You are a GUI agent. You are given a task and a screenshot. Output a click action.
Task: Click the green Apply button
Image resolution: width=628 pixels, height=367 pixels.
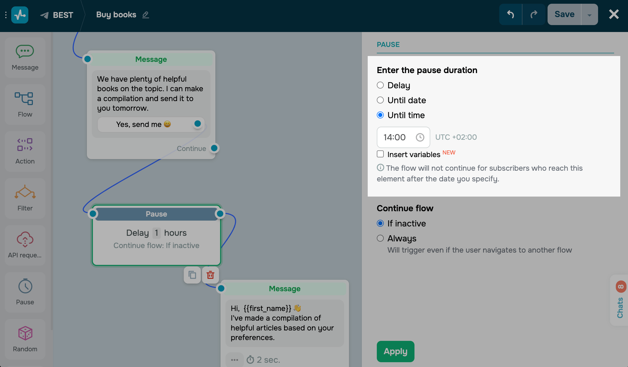396,352
